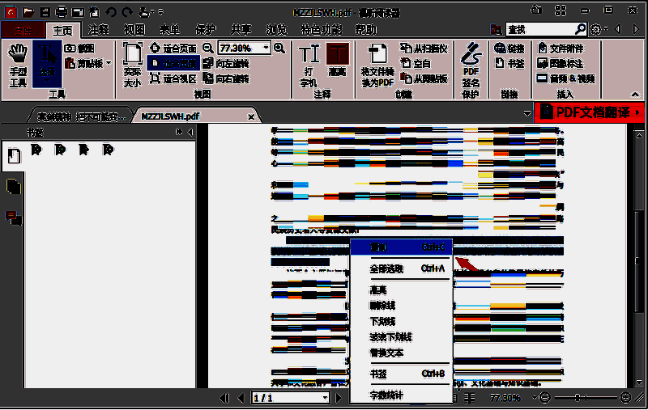Click the Print icon in quick toolbar

(x=62, y=12)
